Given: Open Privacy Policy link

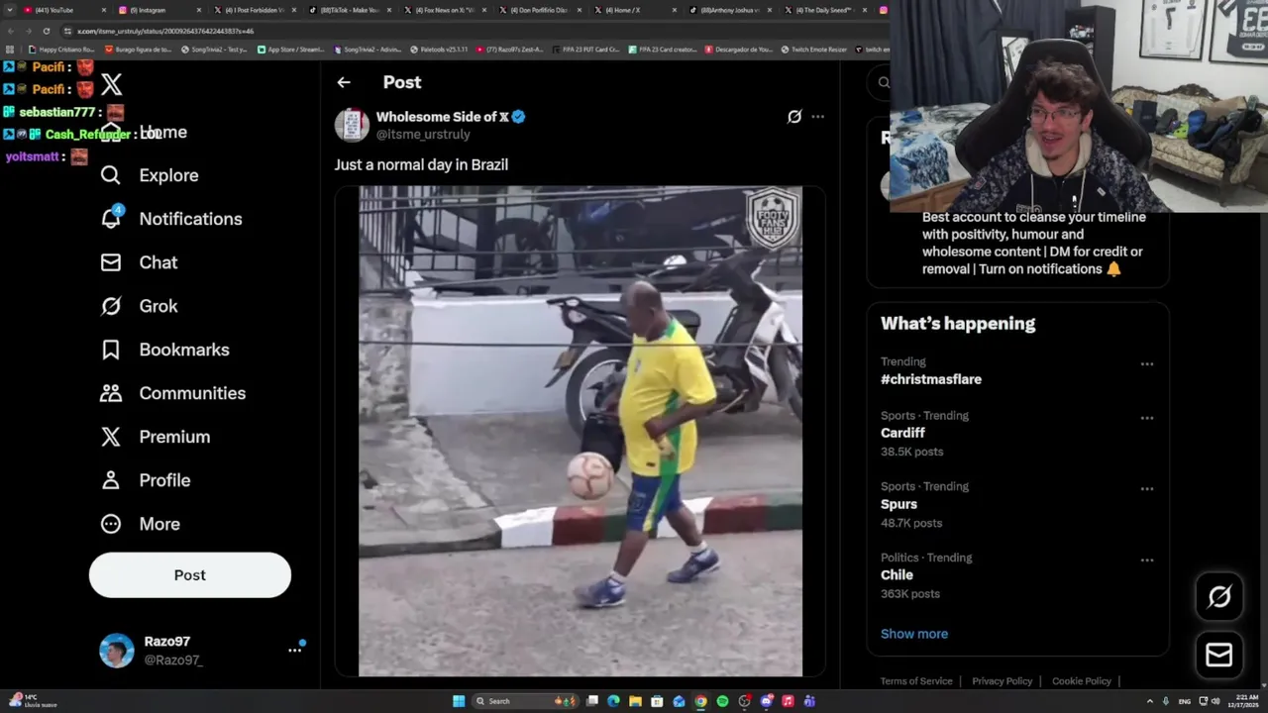Looking at the screenshot, I should tap(1002, 681).
